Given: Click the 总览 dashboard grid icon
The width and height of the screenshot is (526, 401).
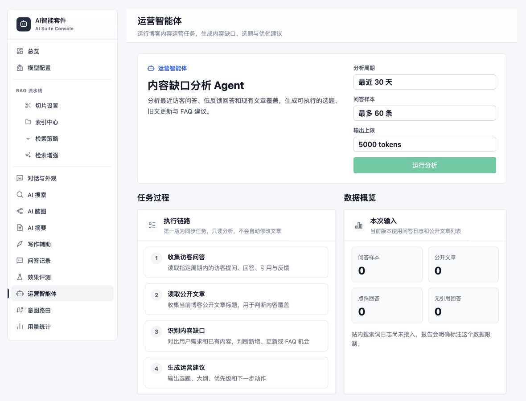Looking at the screenshot, I should (x=20, y=51).
